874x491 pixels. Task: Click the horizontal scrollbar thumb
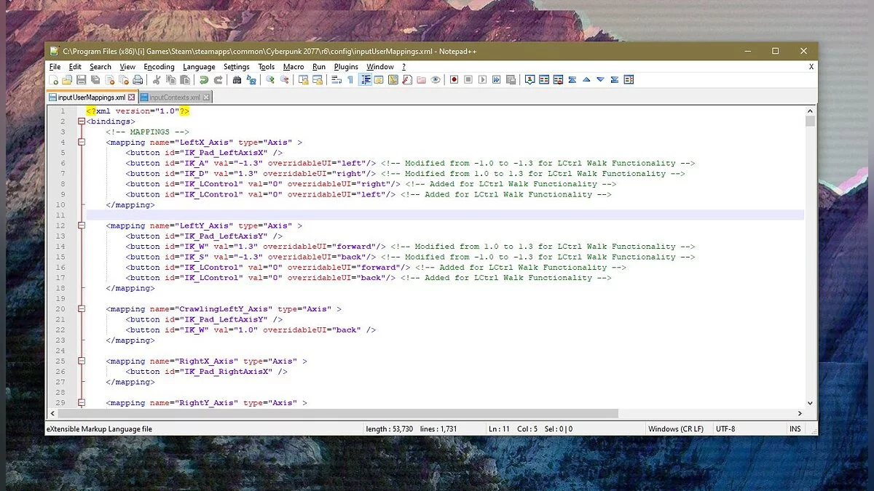point(350,413)
